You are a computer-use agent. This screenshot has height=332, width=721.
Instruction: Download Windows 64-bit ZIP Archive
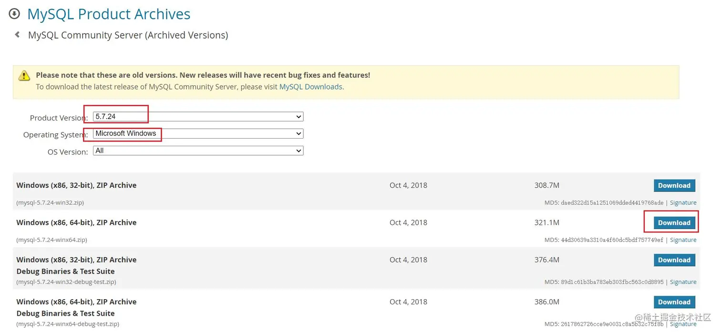pos(674,223)
